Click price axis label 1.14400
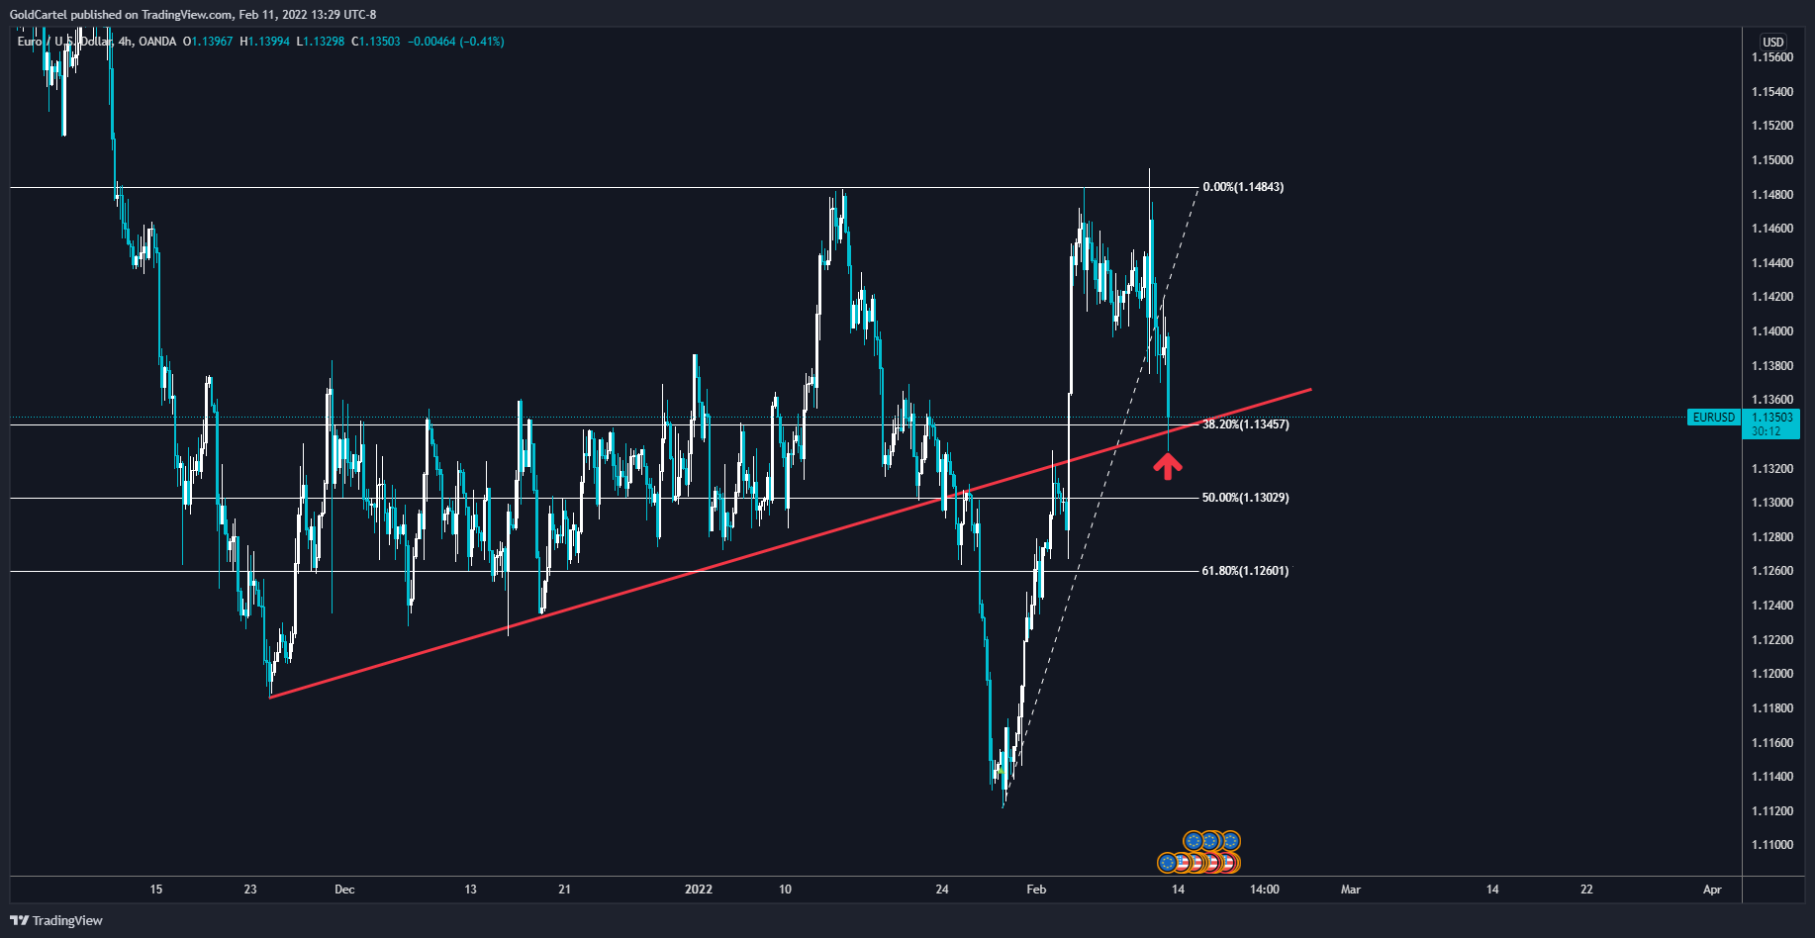Image resolution: width=1815 pixels, height=938 pixels. coord(1772,263)
